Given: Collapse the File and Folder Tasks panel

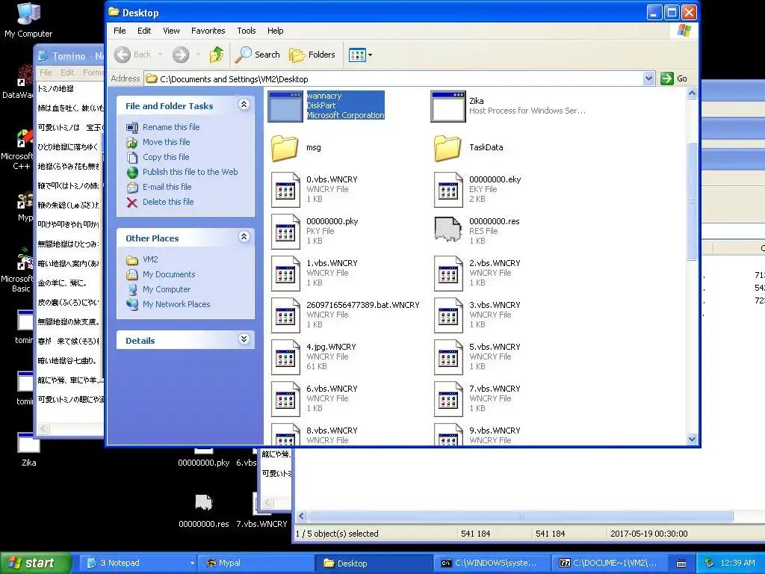Looking at the screenshot, I should click(x=244, y=105).
